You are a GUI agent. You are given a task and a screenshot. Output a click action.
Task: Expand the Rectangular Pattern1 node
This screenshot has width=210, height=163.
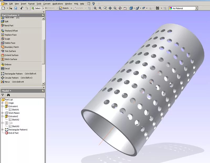[2, 130]
